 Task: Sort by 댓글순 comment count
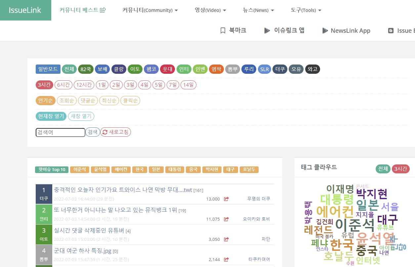88,101
